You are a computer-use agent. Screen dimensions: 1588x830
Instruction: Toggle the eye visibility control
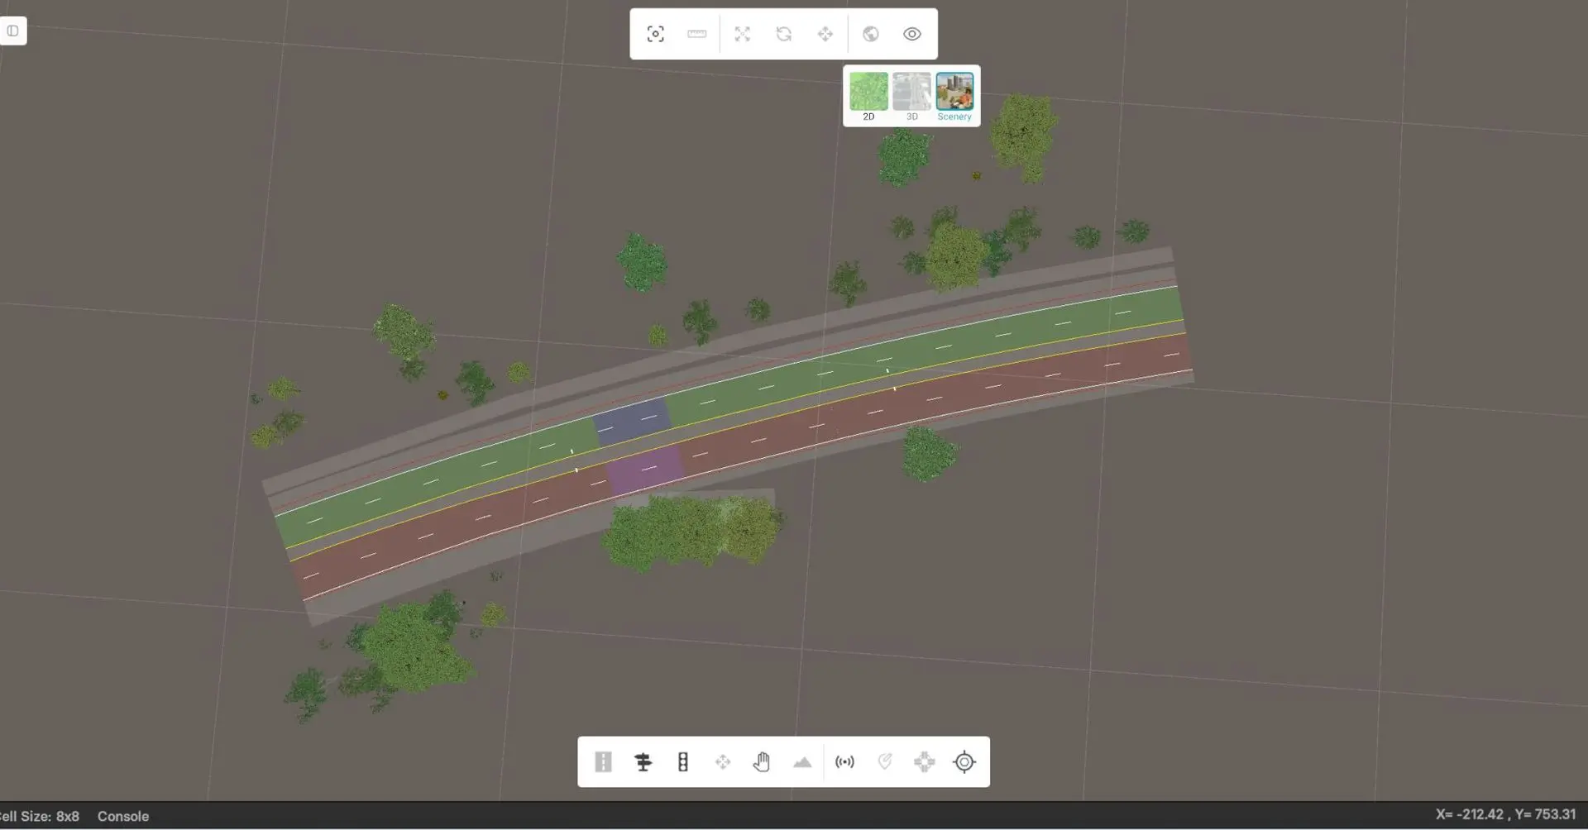[x=911, y=34]
